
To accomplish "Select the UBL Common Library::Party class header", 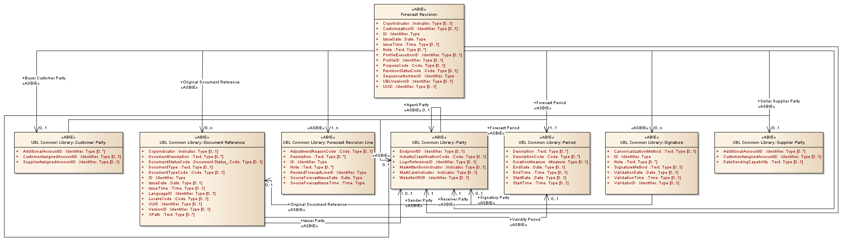I will click(439, 143).
